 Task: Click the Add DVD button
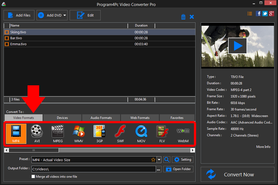(52, 15)
